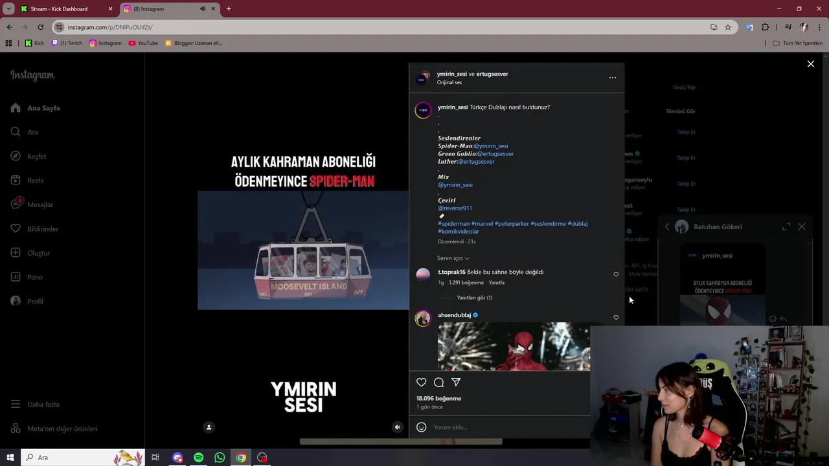The height and width of the screenshot is (466, 829).
Task: Open Meta'nın diğer ürünleri
Action: (x=54, y=428)
